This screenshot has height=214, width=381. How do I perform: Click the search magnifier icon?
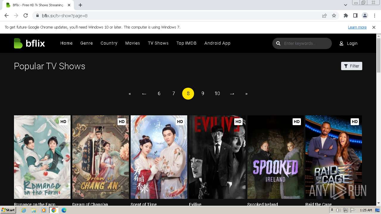click(x=278, y=43)
